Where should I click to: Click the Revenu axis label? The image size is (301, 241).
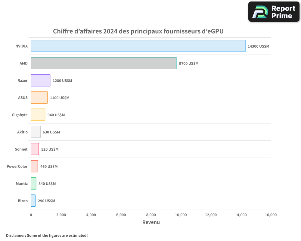[x=151, y=222]
